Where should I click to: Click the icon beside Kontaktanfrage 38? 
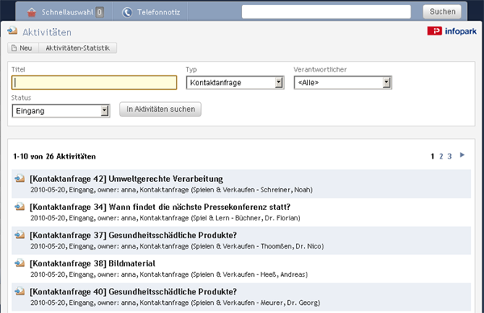[19, 263]
